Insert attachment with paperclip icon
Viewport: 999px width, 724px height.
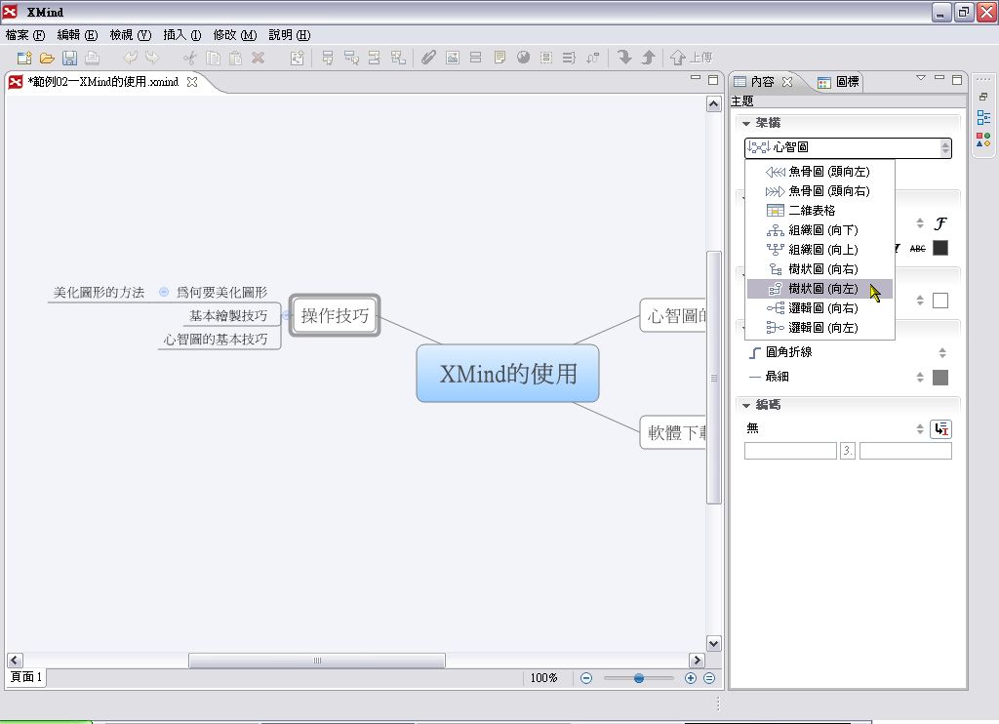point(429,58)
